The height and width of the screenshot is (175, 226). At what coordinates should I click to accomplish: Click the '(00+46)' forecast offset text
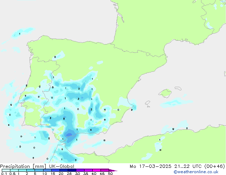click(215, 166)
